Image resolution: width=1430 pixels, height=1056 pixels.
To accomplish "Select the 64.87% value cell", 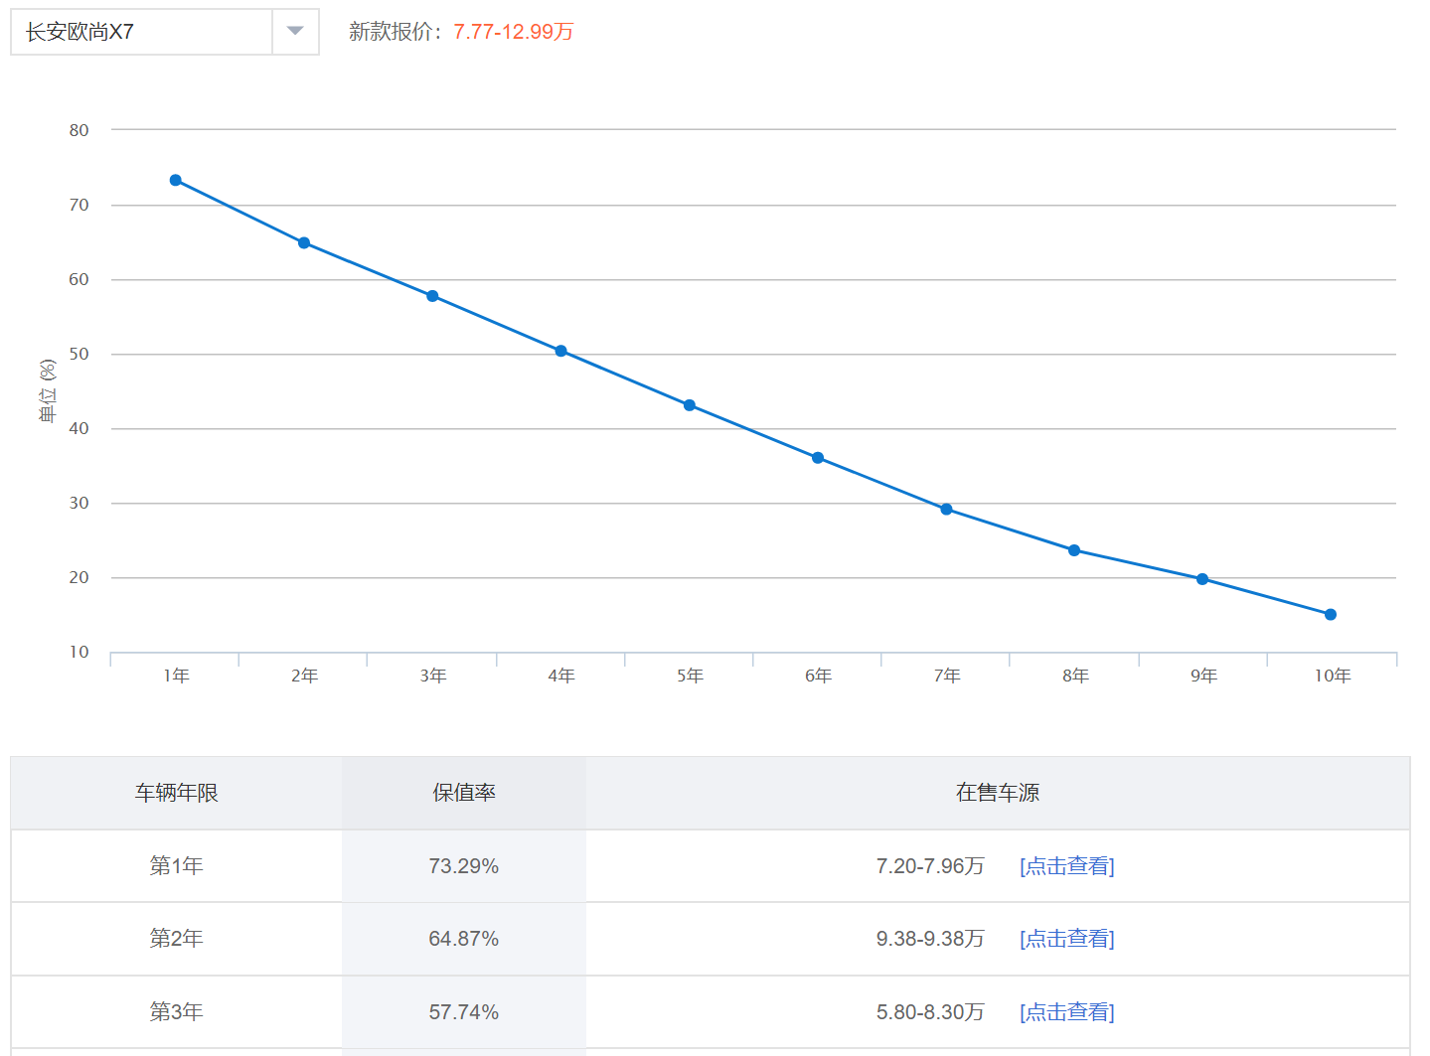I will click(464, 939).
